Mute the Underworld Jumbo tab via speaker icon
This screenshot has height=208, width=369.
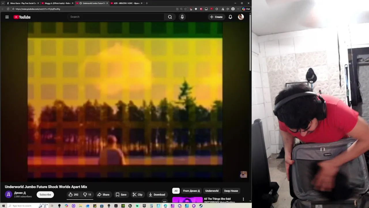(x=80, y=3)
